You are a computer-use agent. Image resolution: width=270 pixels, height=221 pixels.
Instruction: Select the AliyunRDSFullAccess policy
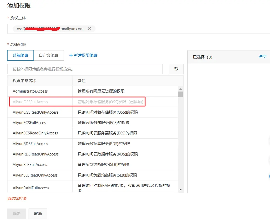coord(93,144)
